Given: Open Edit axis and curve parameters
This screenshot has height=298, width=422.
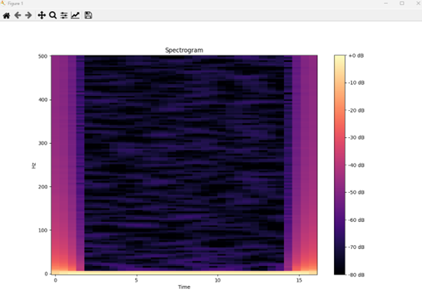Looking at the screenshot, I should 75,16.
